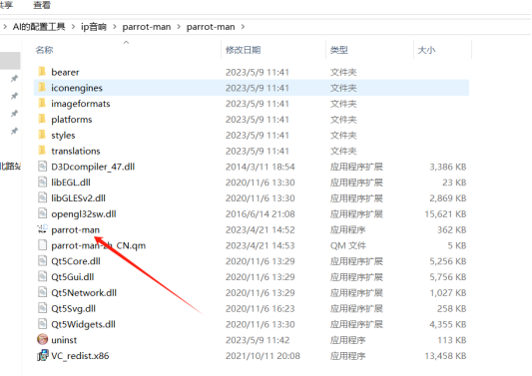Sort by 类型 column header
The image size is (532, 376).
(339, 50)
